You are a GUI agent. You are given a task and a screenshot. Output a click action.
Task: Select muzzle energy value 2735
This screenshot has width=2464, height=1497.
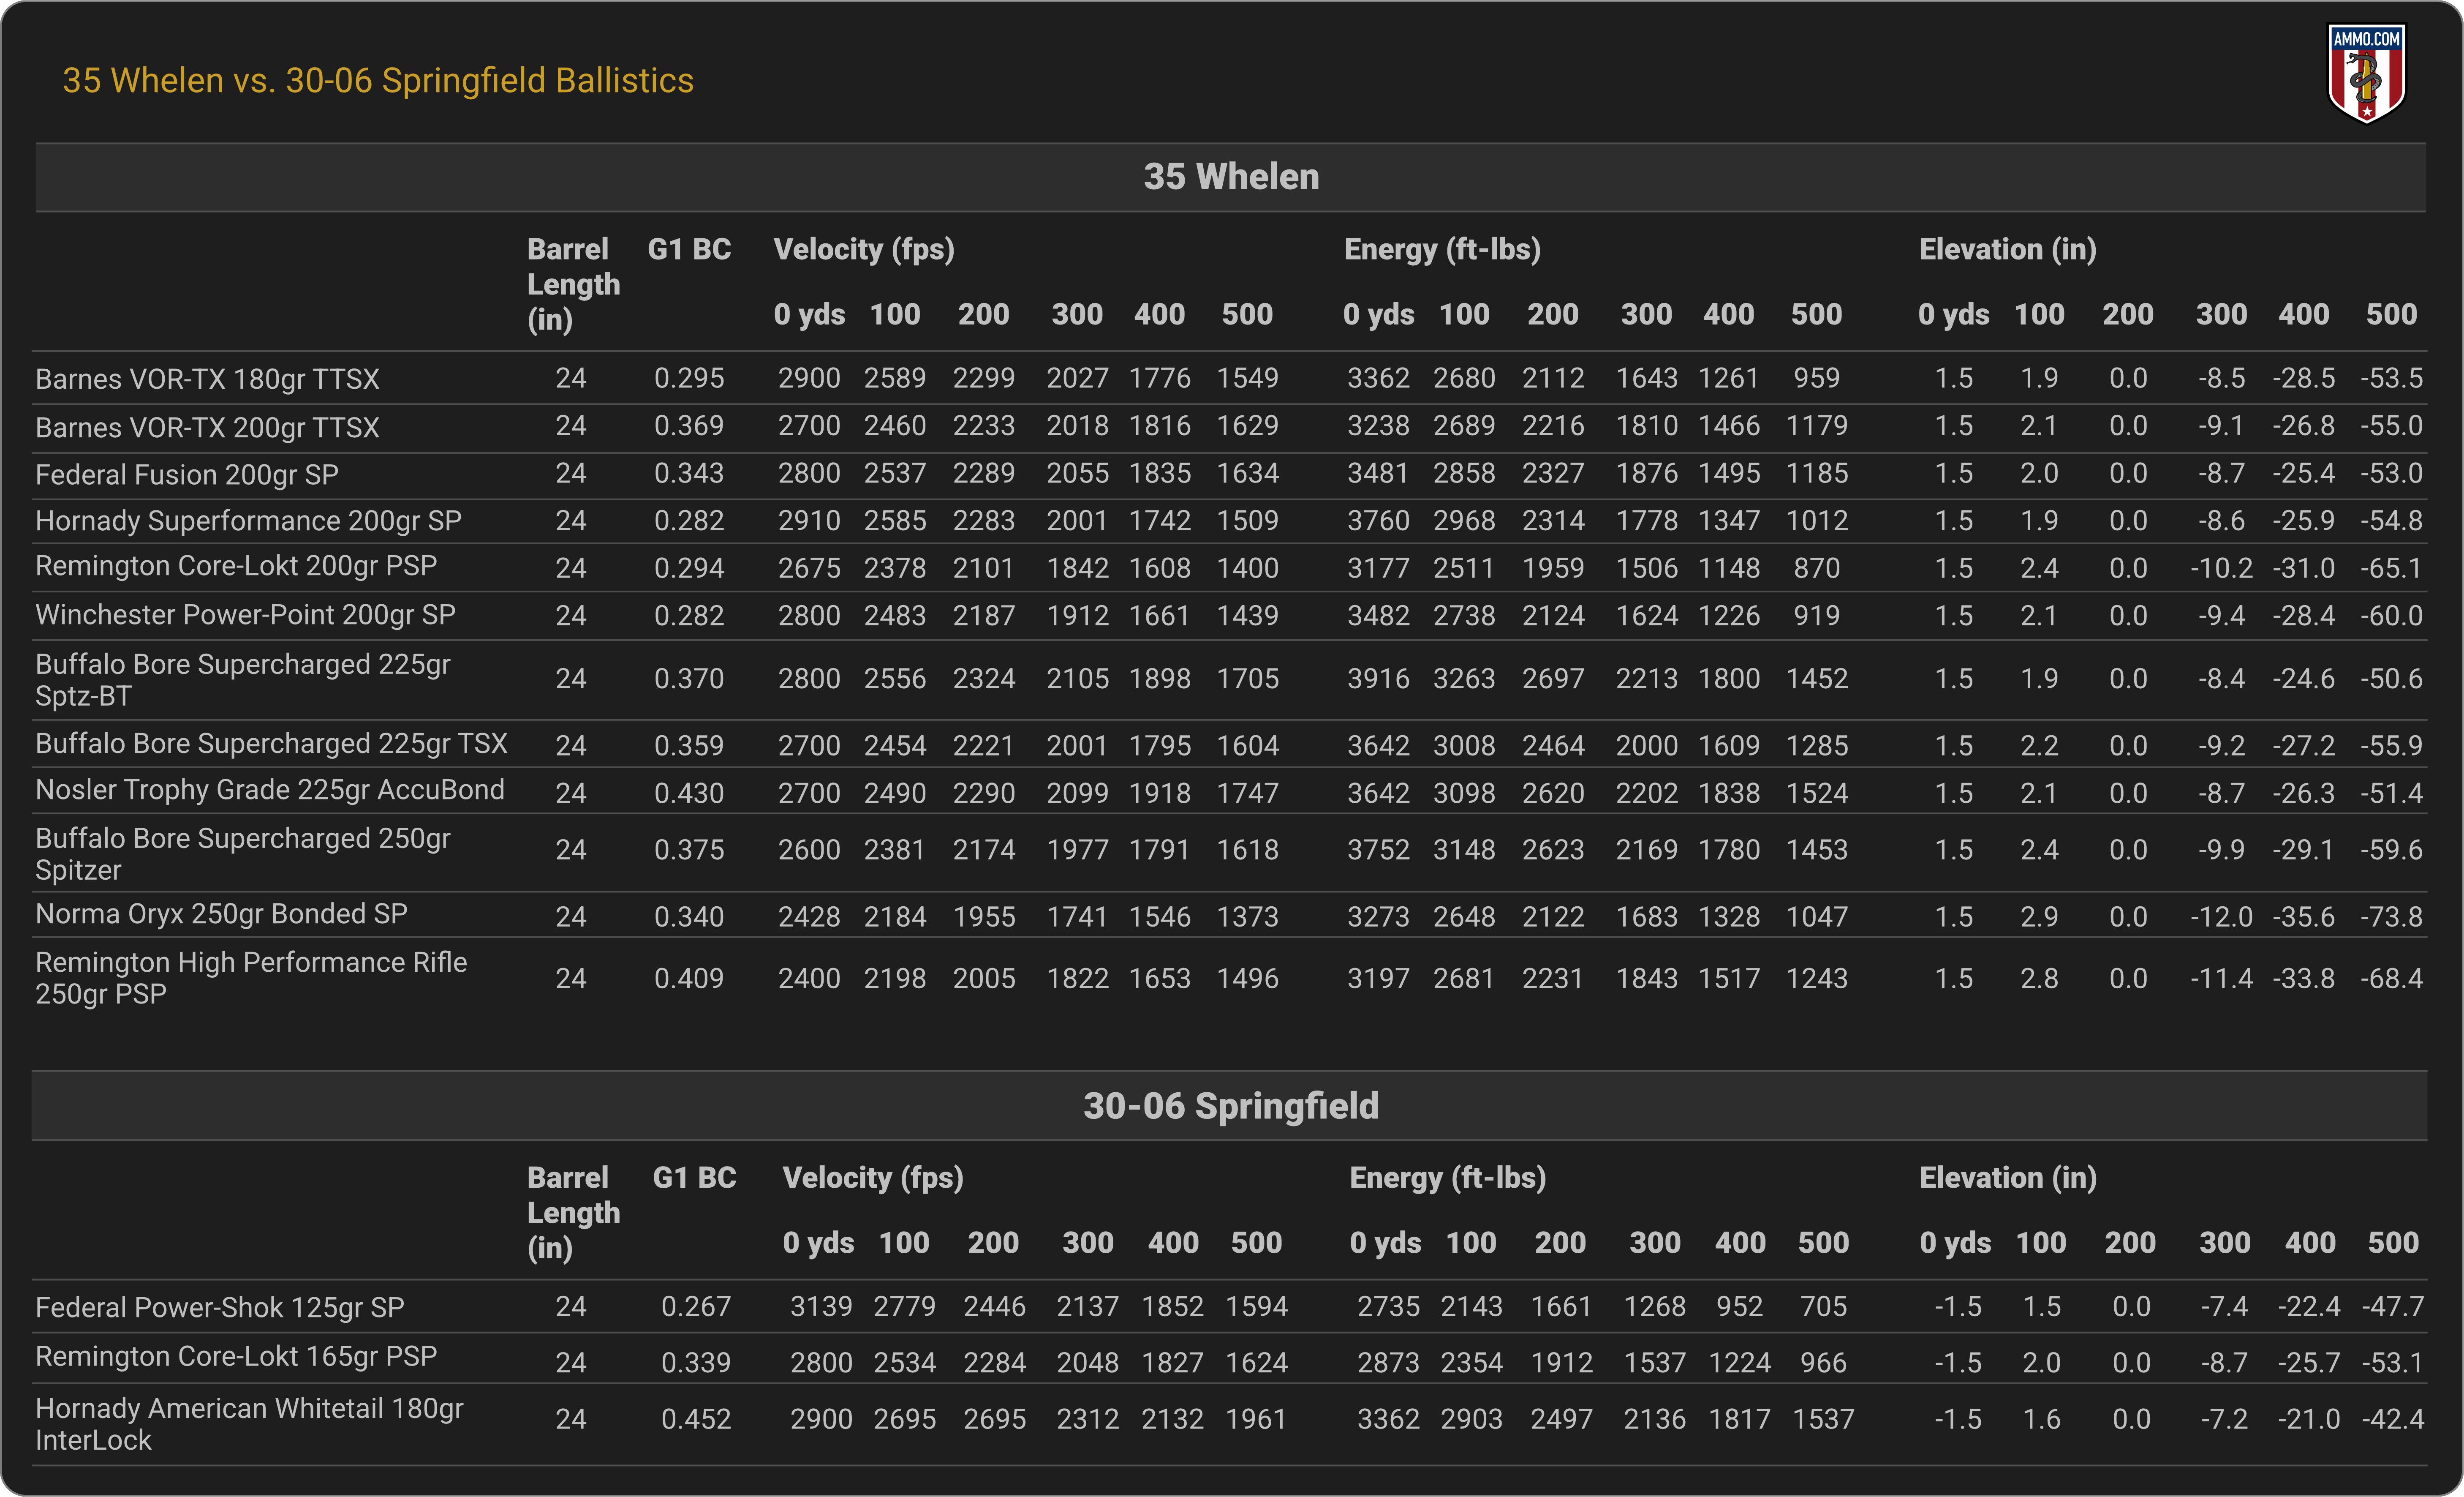click(1388, 1307)
